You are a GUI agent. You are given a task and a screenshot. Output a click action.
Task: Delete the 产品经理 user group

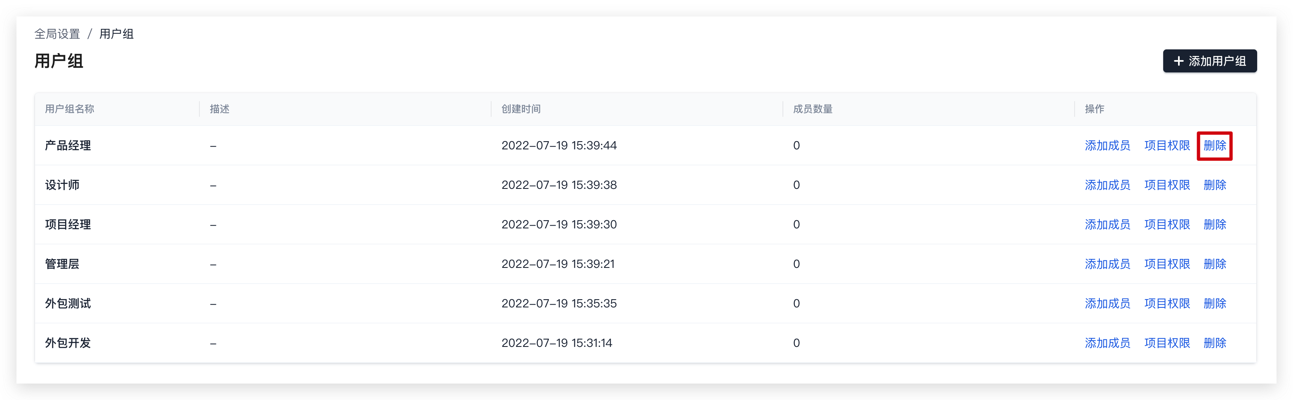click(x=1215, y=145)
